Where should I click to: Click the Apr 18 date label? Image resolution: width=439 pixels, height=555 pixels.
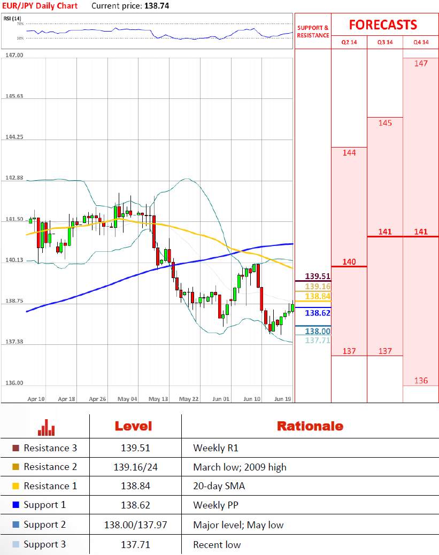point(66,399)
